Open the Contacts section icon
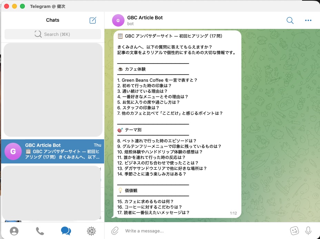 (14, 231)
